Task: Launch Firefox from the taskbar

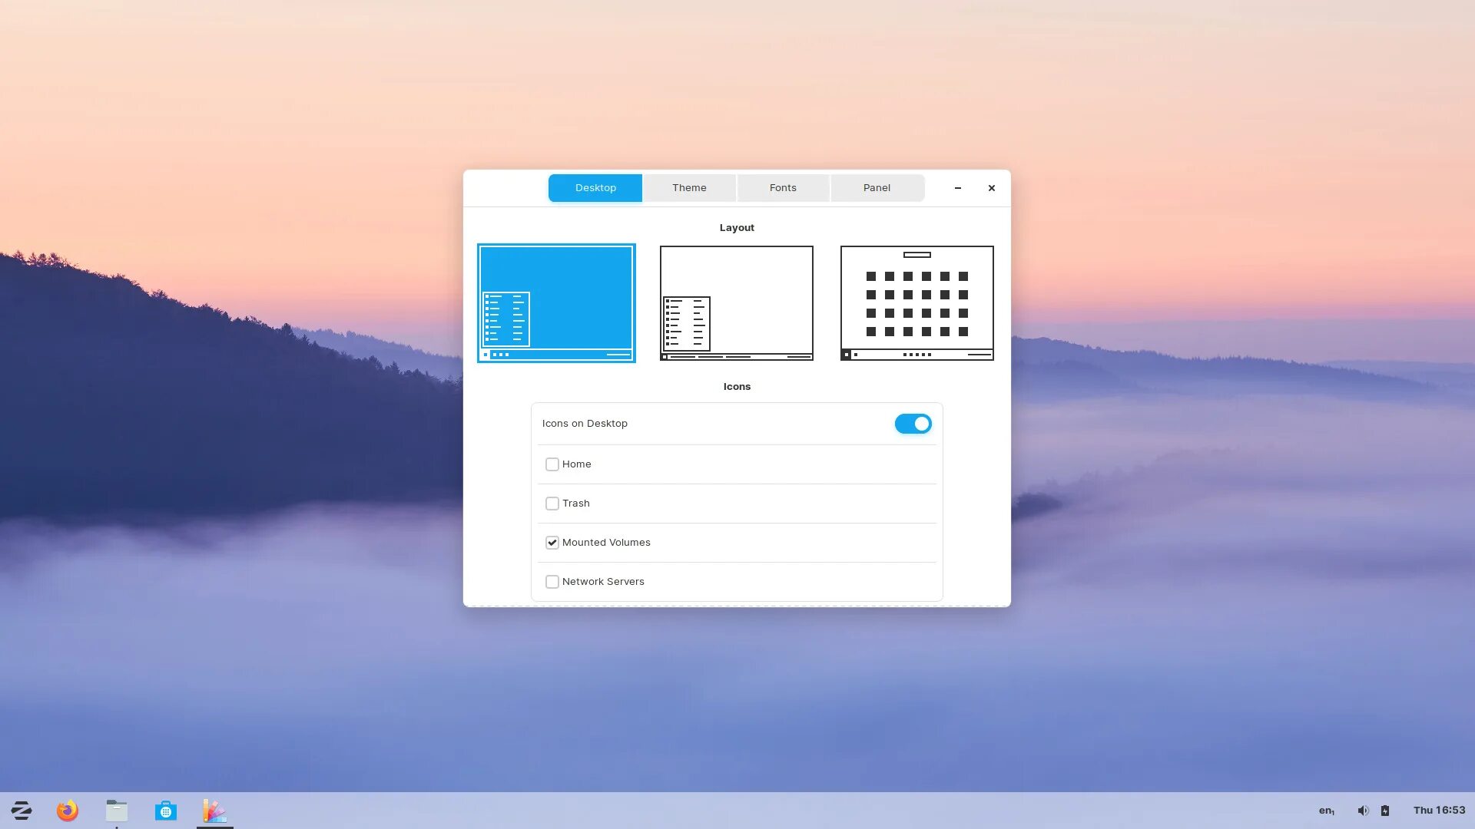Action: (68, 811)
